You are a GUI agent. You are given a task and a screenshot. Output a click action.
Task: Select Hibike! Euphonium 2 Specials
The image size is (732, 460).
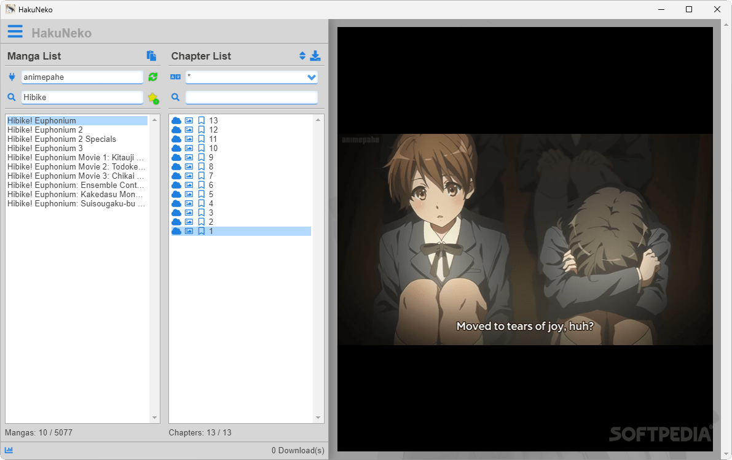coord(77,139)
